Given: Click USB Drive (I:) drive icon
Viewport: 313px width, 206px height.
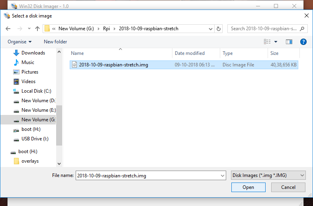Looking at the screenshot, I should (x=16, y=140).
